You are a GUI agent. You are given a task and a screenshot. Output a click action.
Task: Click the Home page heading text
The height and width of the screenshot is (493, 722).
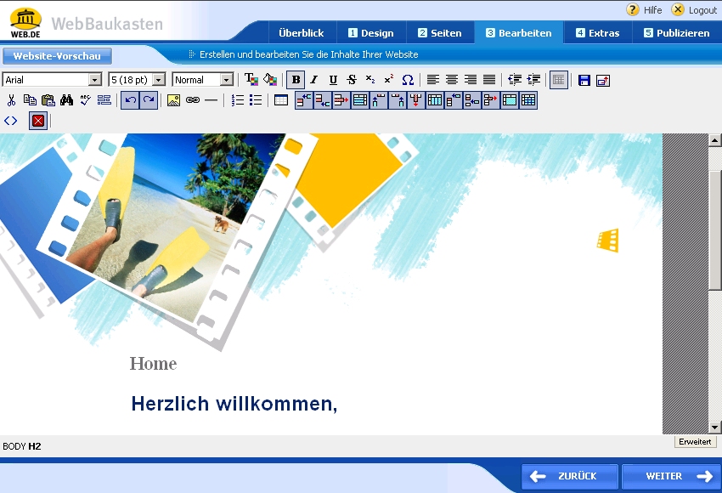(154, 364)
